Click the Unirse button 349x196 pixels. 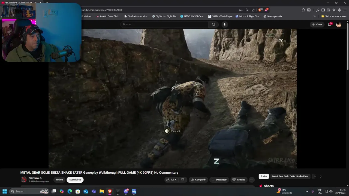(x=59, y=180)
